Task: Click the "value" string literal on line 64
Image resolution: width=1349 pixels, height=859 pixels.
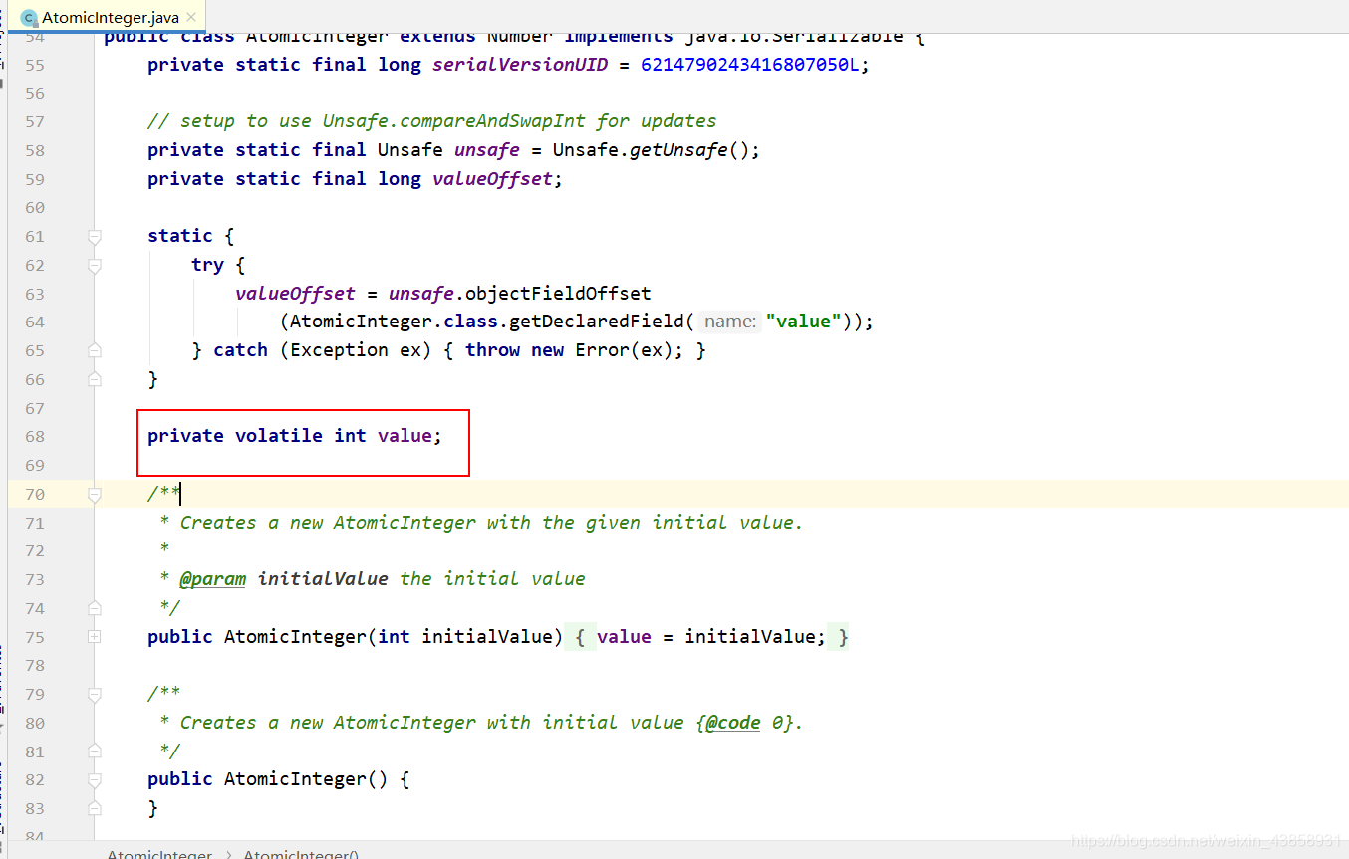Action: coord(804,322)
